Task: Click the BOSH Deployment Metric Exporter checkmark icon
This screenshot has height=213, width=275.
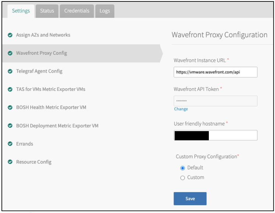Action: pyautogui.click(x=10, y=126)
